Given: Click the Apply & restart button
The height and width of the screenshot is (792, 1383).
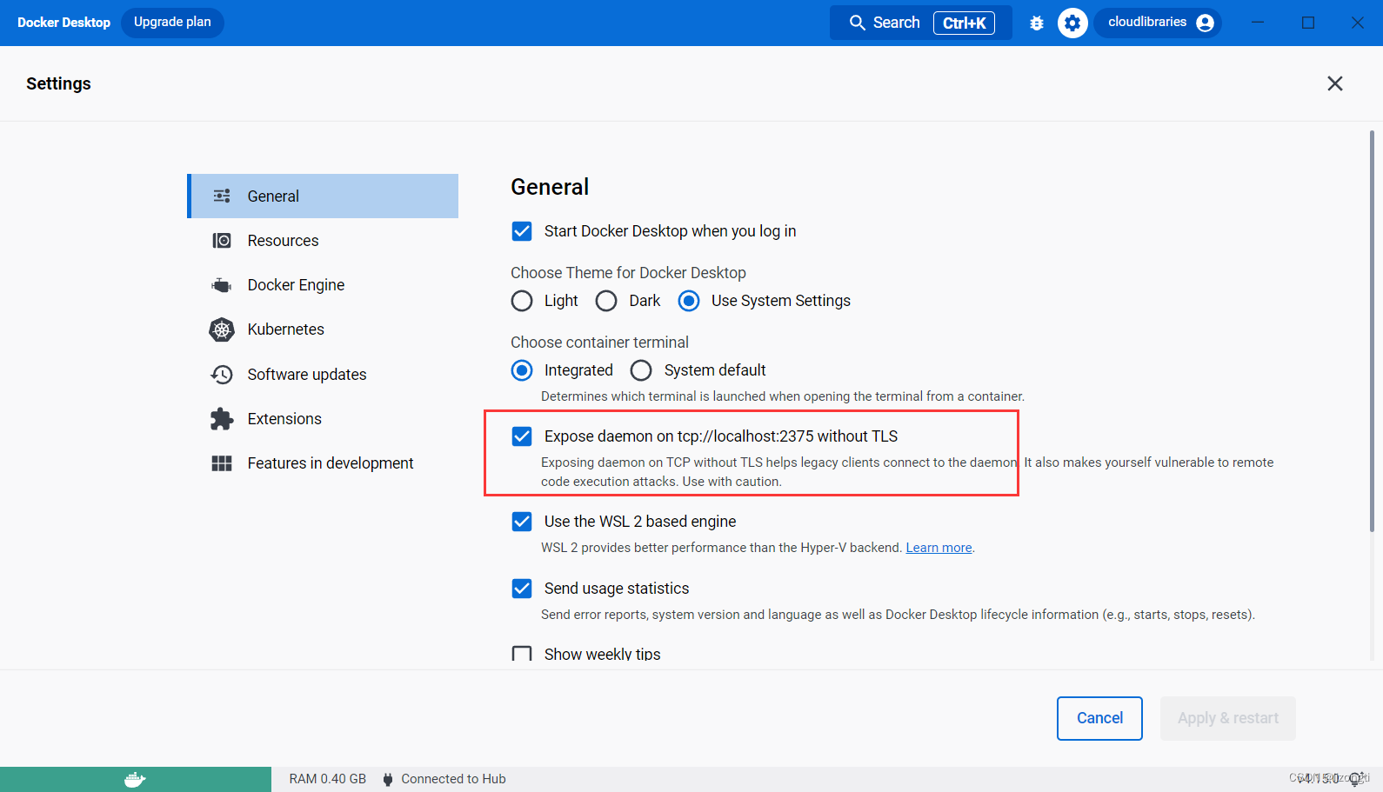Looking at the screenshot, I should pyautogui.click(x=1228, y=718).
